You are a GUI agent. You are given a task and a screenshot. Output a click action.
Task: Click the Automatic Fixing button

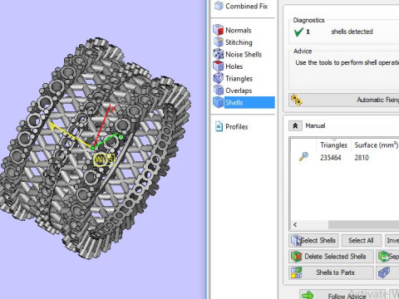344,100
